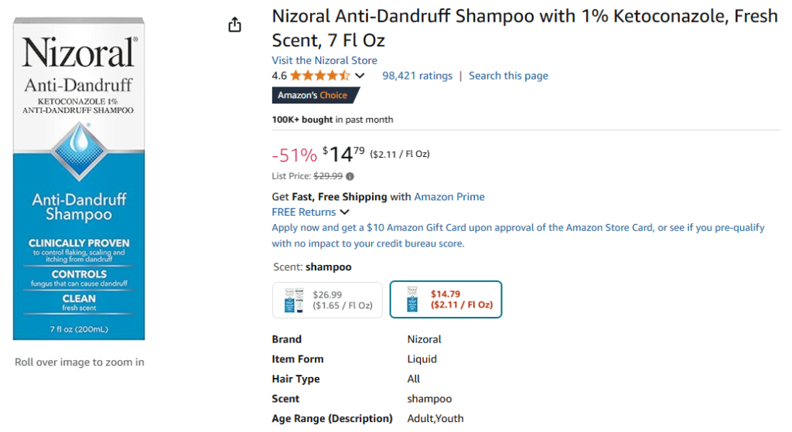Click the star rating icons

click(320, 76)
